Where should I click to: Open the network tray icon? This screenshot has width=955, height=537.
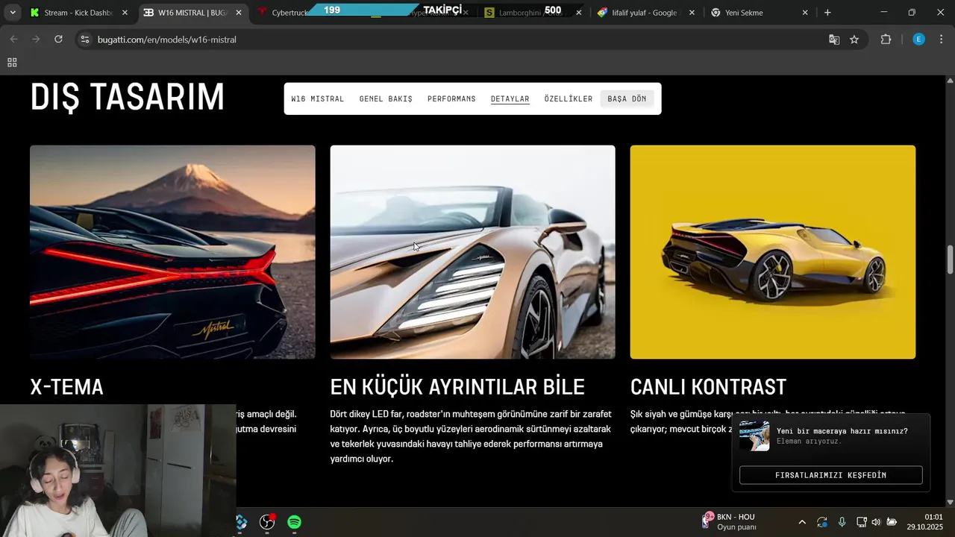point(861,522)
